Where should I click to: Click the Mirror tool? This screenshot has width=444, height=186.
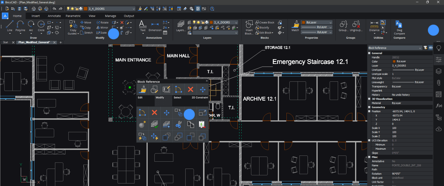[x=102, y=28]
